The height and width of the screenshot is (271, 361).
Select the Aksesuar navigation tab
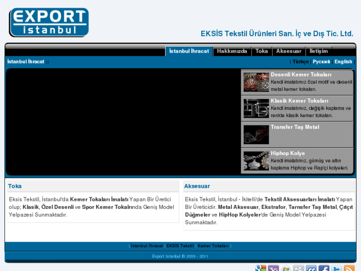click(289, 51)
